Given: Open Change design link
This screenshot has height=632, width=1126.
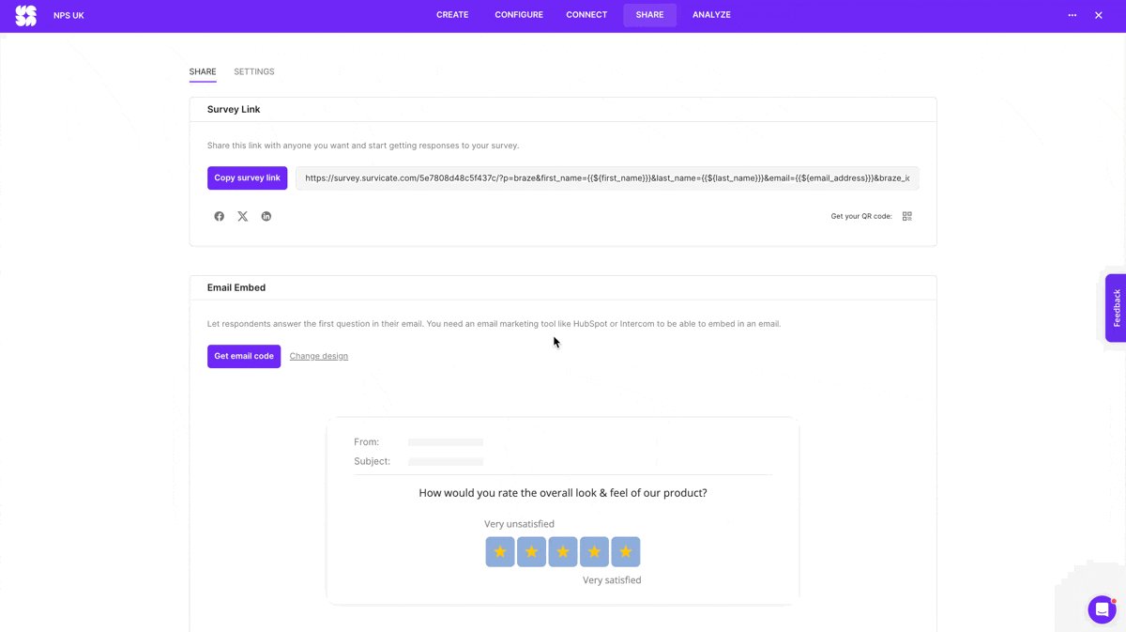Looking at the screenshot, I should (x=318, y=356).
